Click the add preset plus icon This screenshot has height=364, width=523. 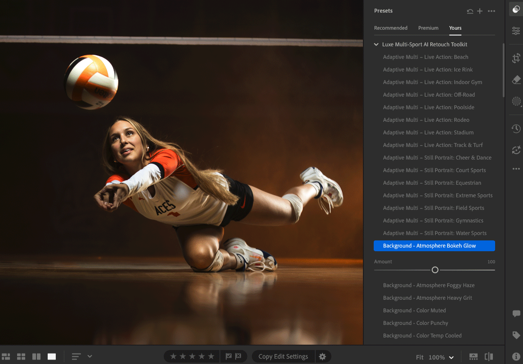[x=480, y=11]
